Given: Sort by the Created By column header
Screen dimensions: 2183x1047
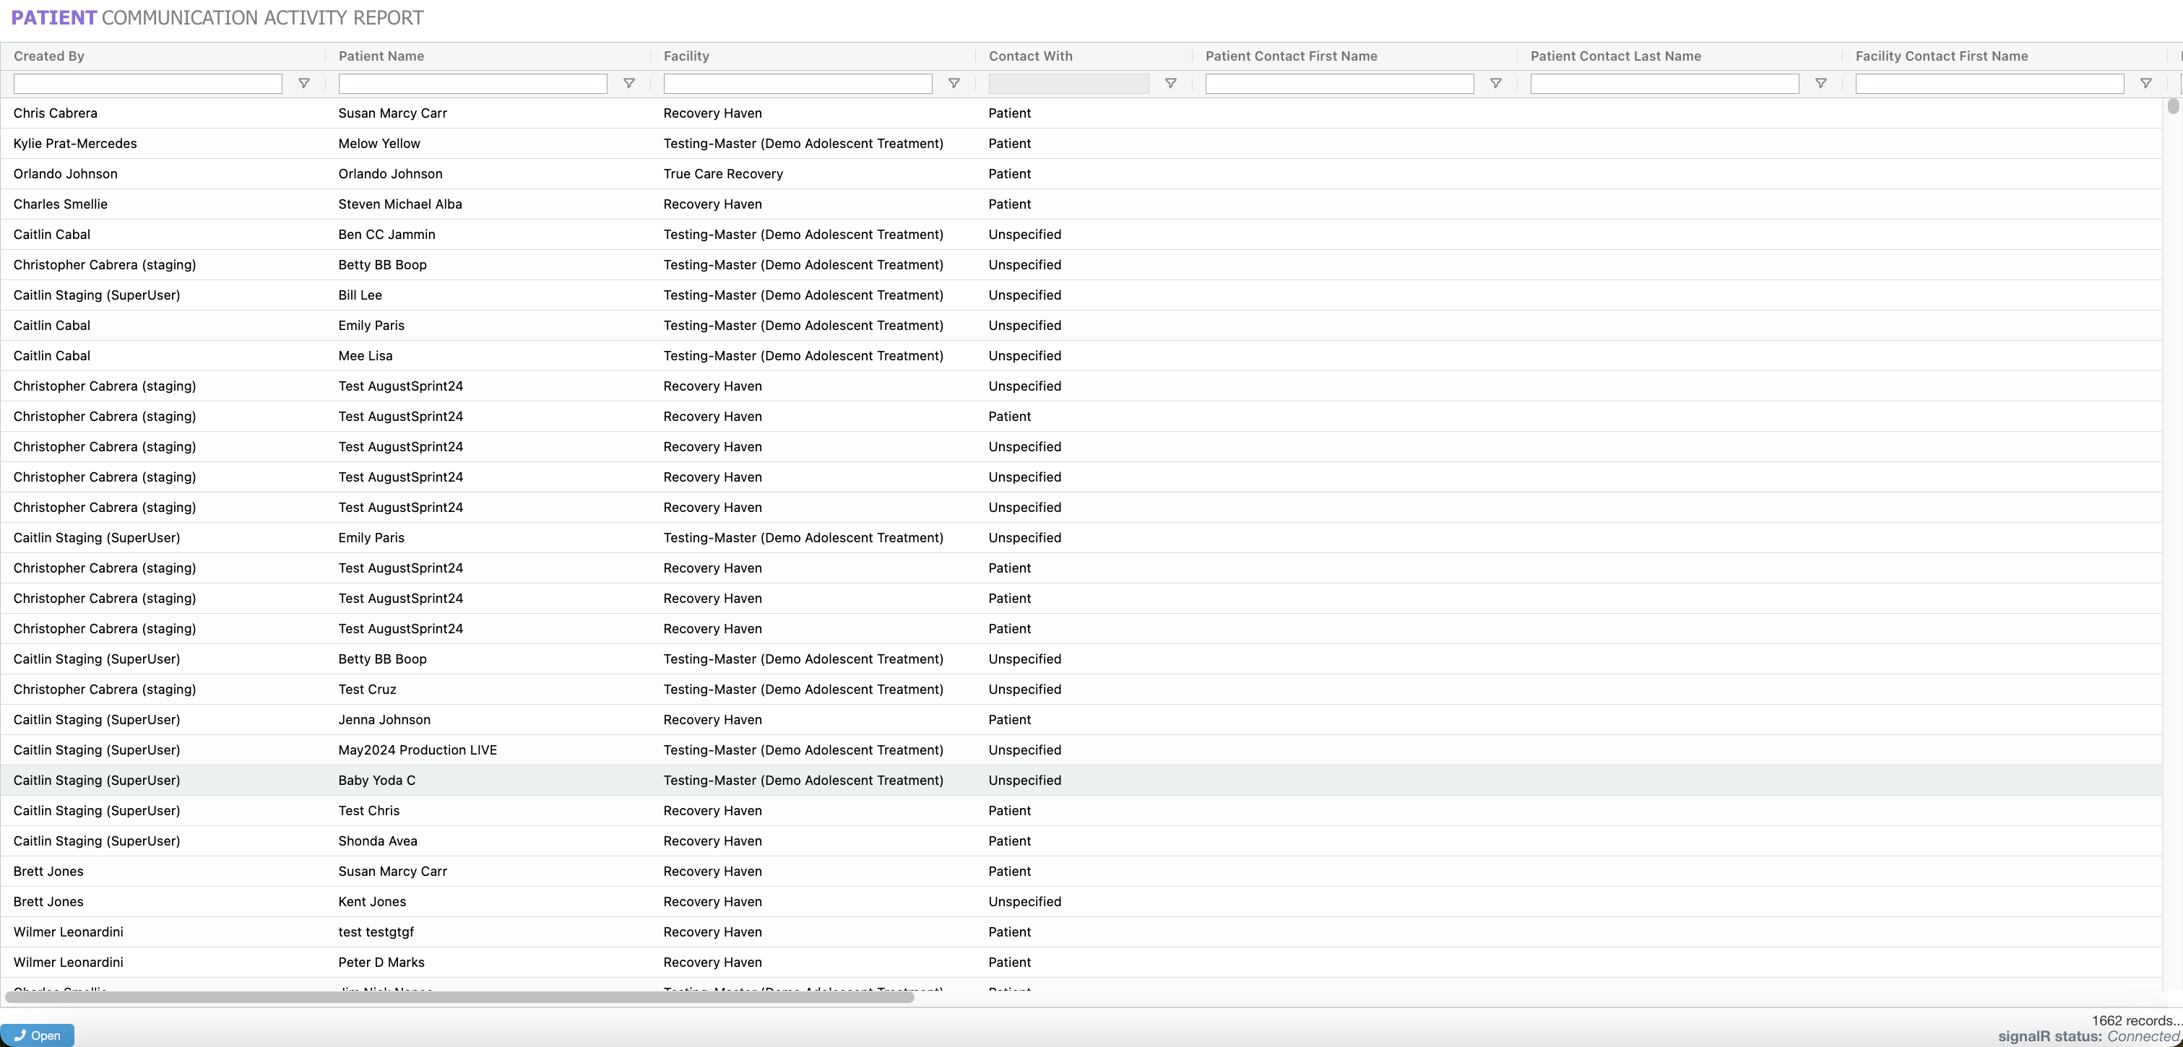Looking at the screenshot, I should click(x=49, y=56).
